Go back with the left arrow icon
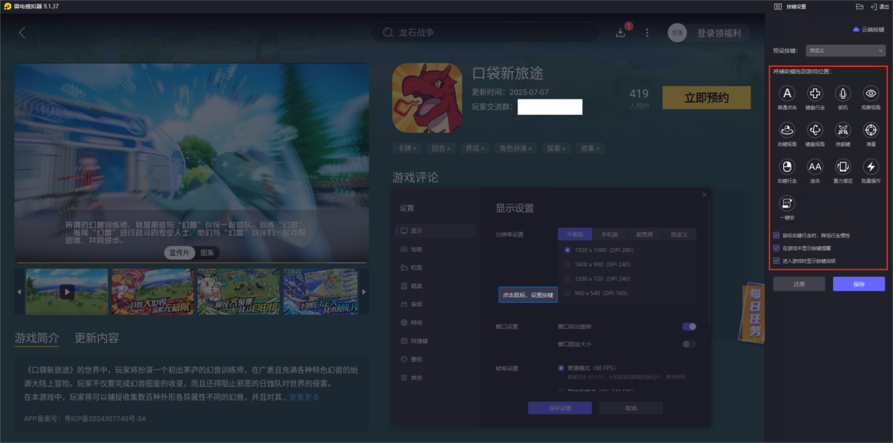The width and height of the screenshot is (893, 443). pyautogui.click(x=22, y=32)
